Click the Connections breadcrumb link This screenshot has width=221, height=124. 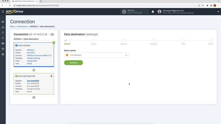[22, 27]
